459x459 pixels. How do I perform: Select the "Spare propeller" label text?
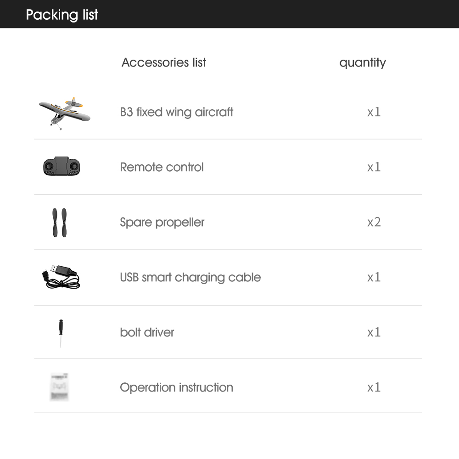[162, 222]
